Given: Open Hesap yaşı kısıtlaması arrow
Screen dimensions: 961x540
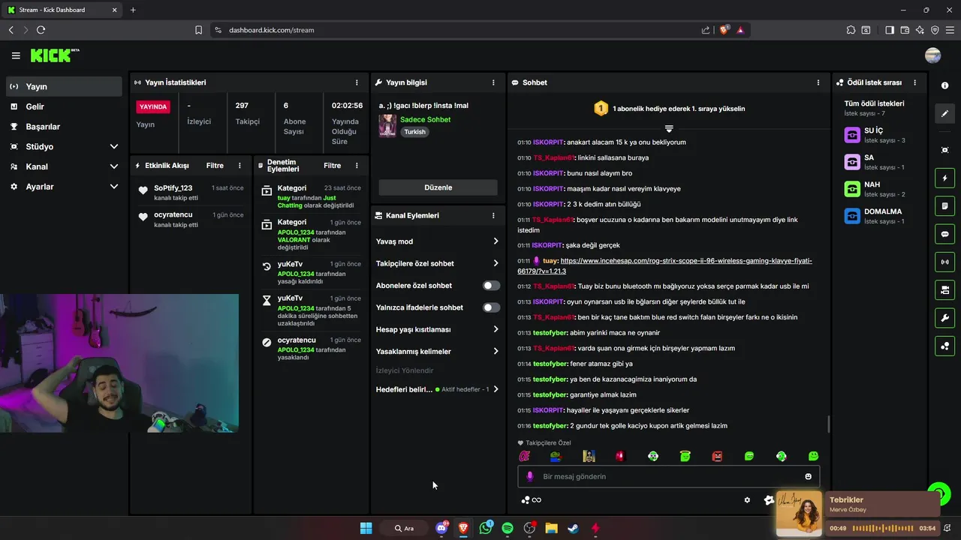Looking at the screenshot, I should 496,329.
